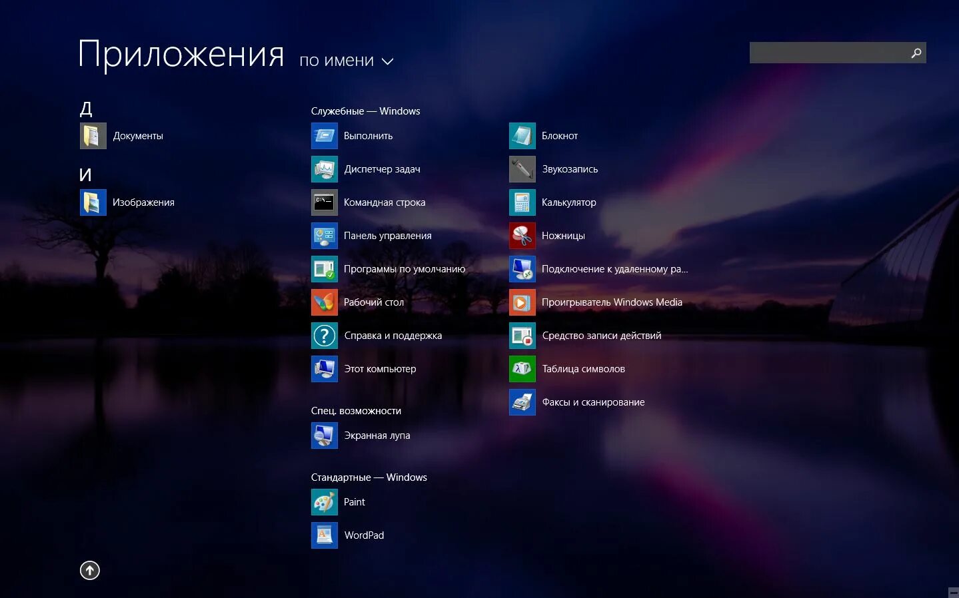
Task: Click the search magnifier icon
Action: [916, 53]
